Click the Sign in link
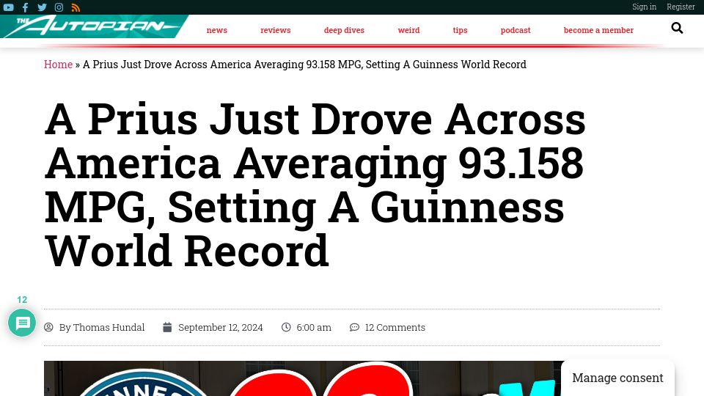The height and width of the screenshot is (396, 704). click(645, 7)
